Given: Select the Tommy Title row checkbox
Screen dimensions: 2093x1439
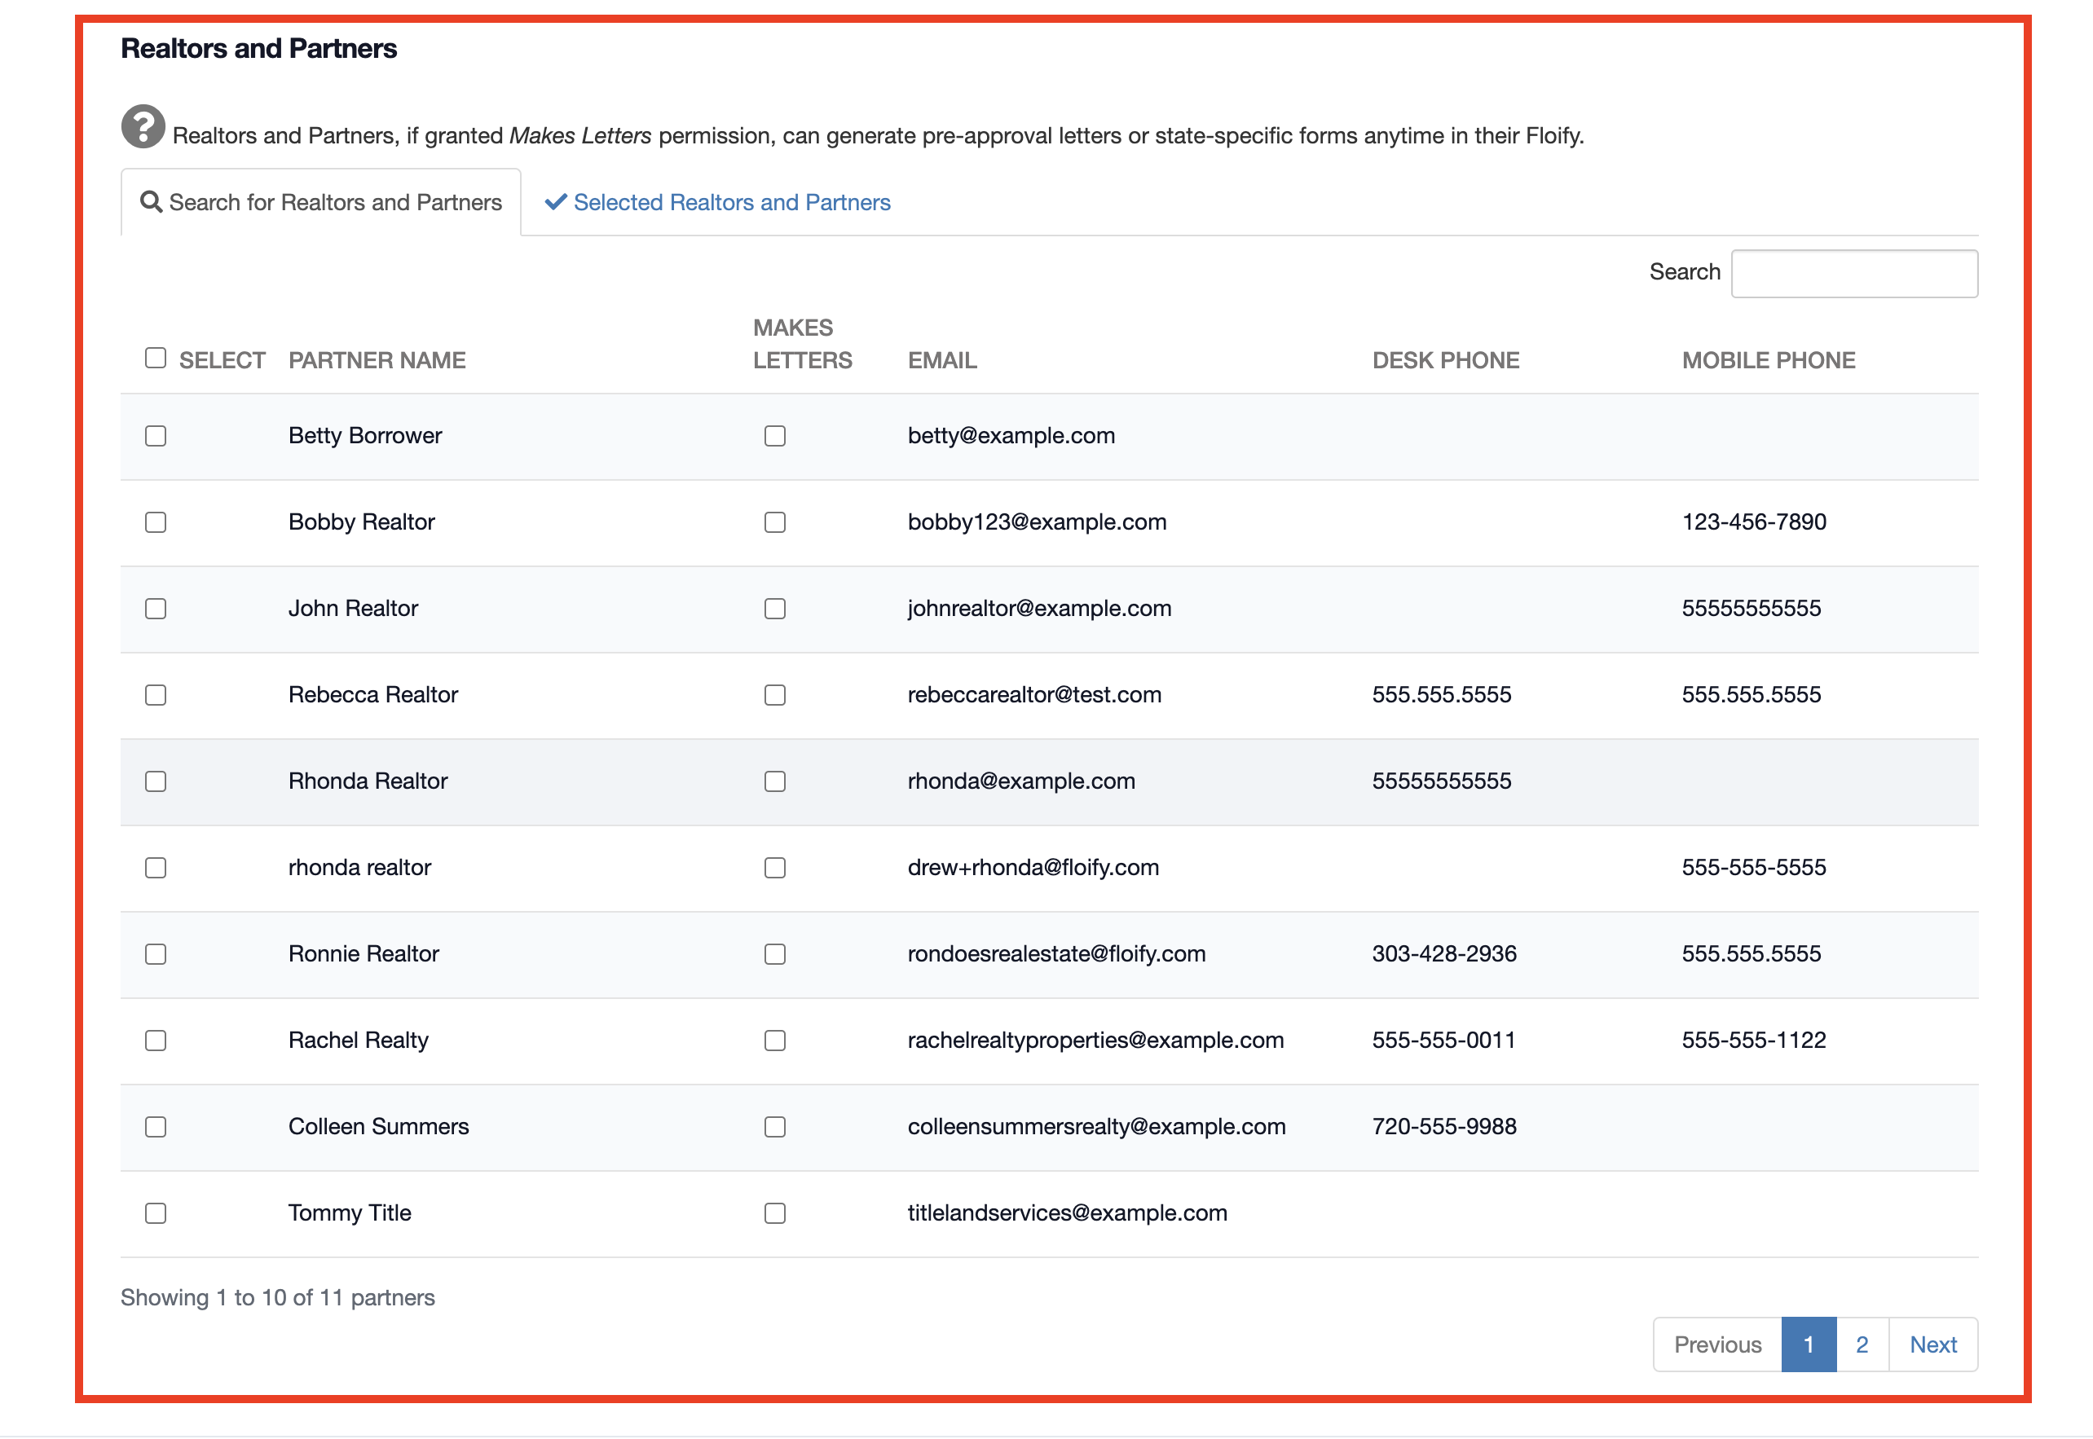Looking at the screenshot, I should [156, 1213].
